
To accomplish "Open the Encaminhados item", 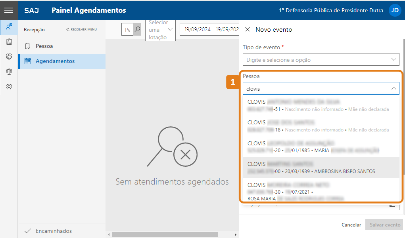I will 62,231.
